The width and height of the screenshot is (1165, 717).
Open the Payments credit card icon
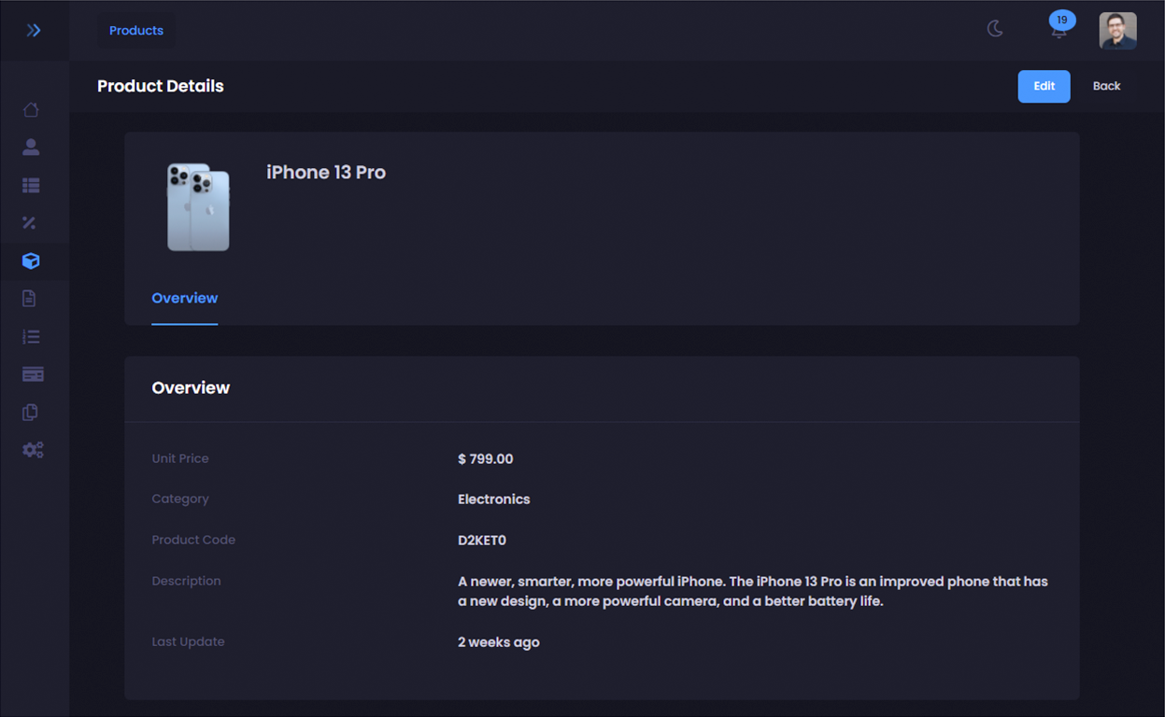coord(31,373)
